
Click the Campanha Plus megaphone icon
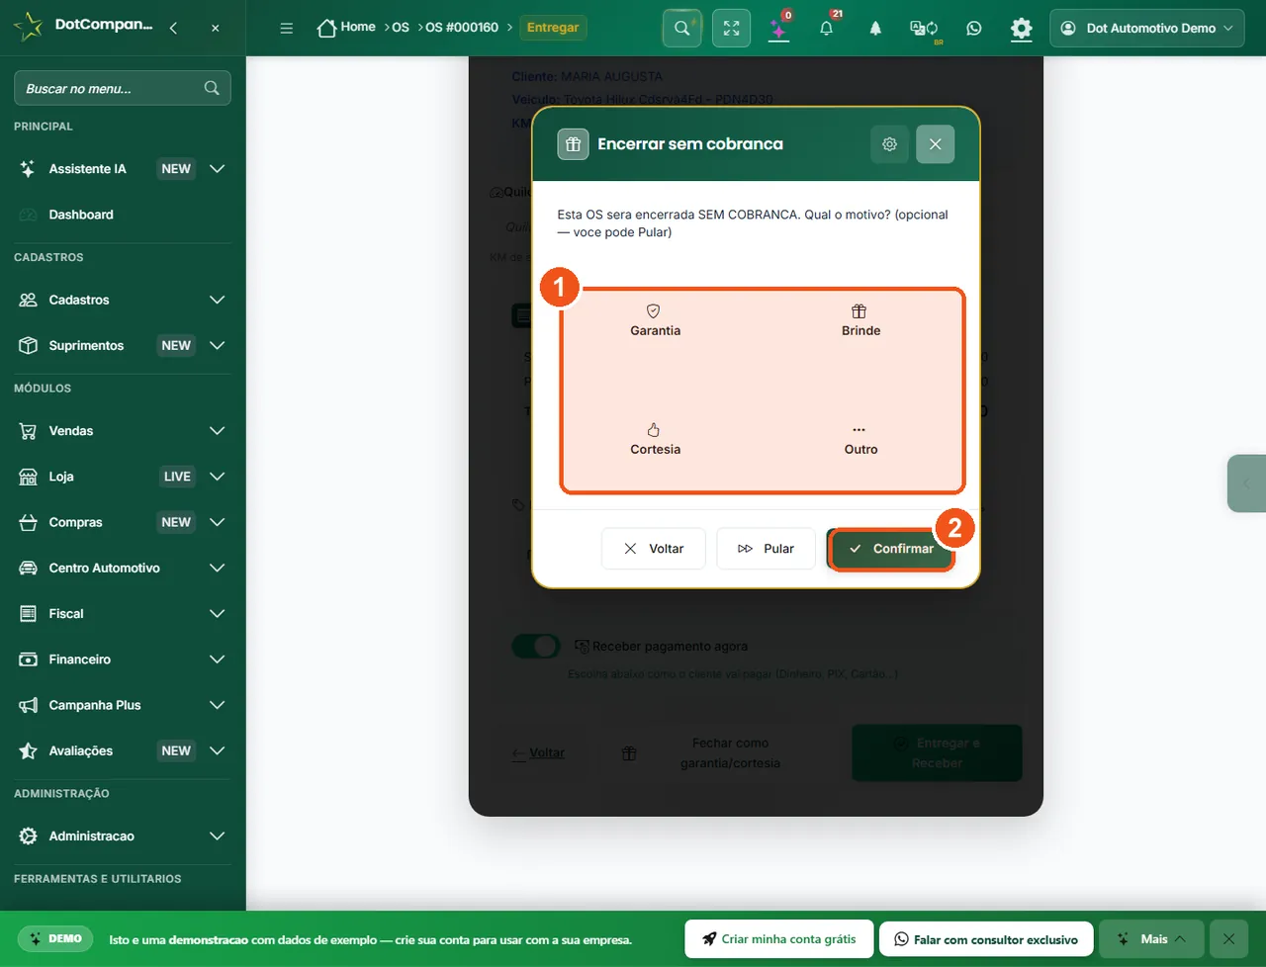[28, 705]
